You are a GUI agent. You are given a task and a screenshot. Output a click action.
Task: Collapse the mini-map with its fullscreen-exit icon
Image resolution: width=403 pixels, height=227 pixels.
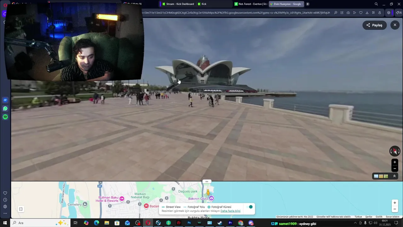click(21, 209)
